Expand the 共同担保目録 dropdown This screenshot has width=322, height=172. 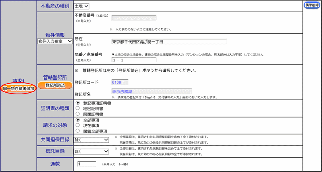[x=91, y=140]
